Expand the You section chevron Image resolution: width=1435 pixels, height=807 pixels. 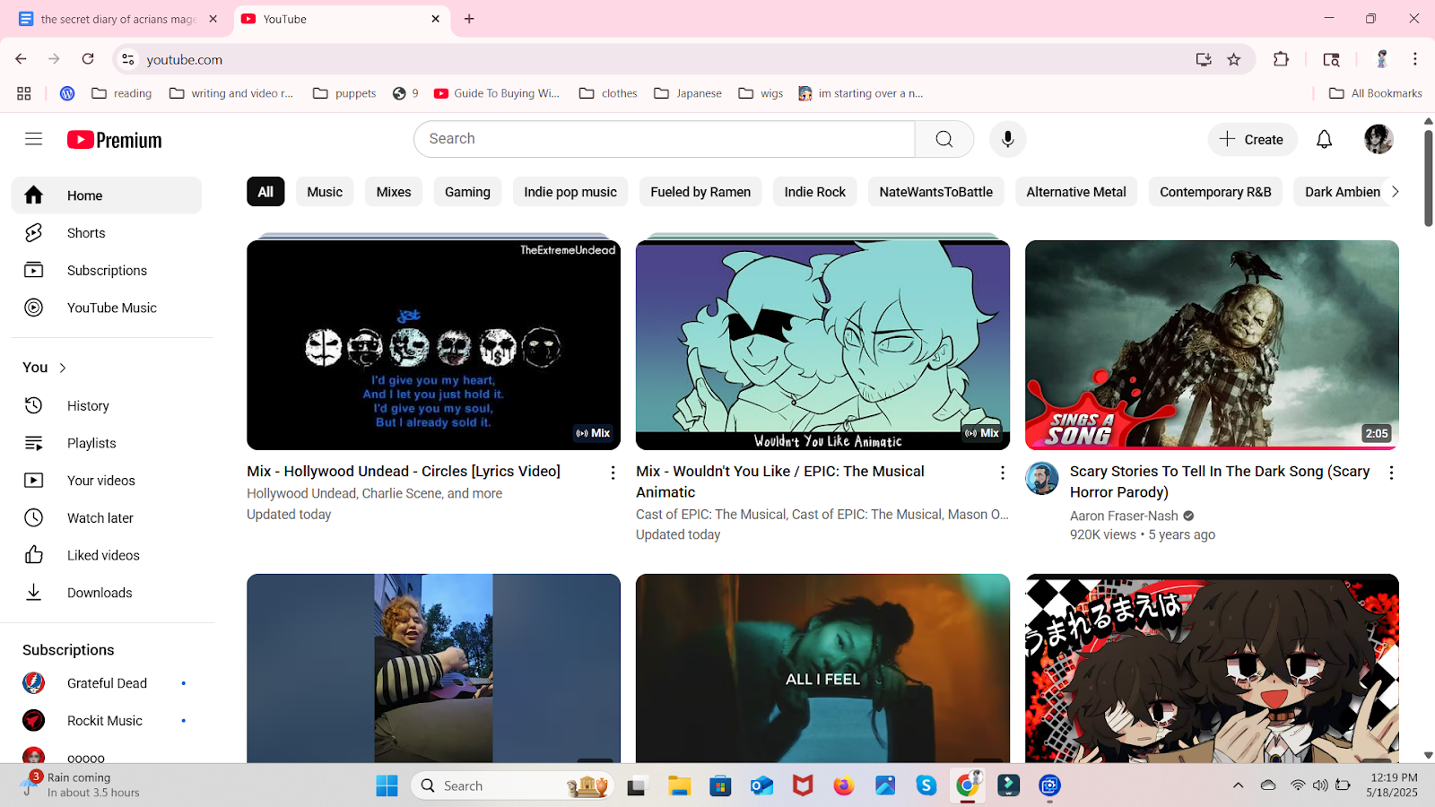tap(63, 368)
